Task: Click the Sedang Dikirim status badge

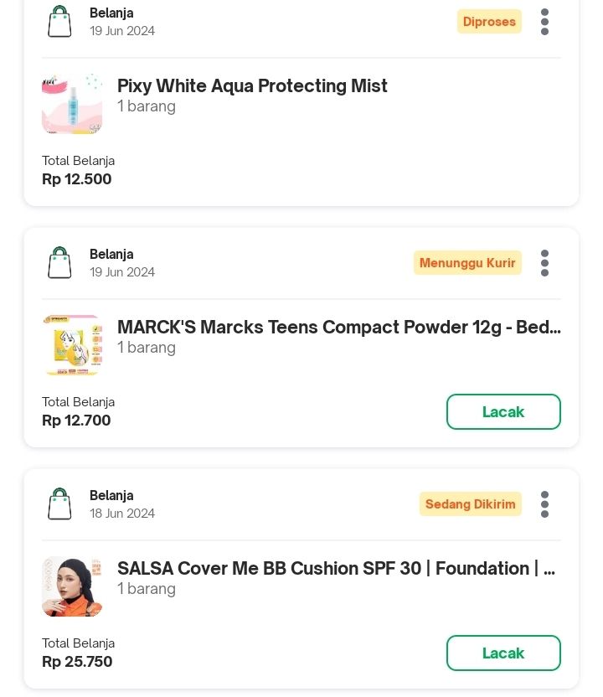Action: tap(470, 504)
